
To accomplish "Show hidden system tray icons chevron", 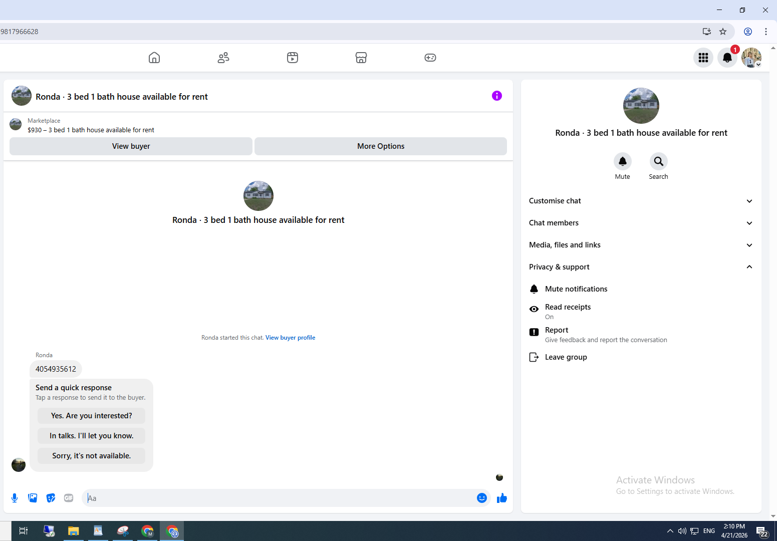I will [x=670, y=531].
